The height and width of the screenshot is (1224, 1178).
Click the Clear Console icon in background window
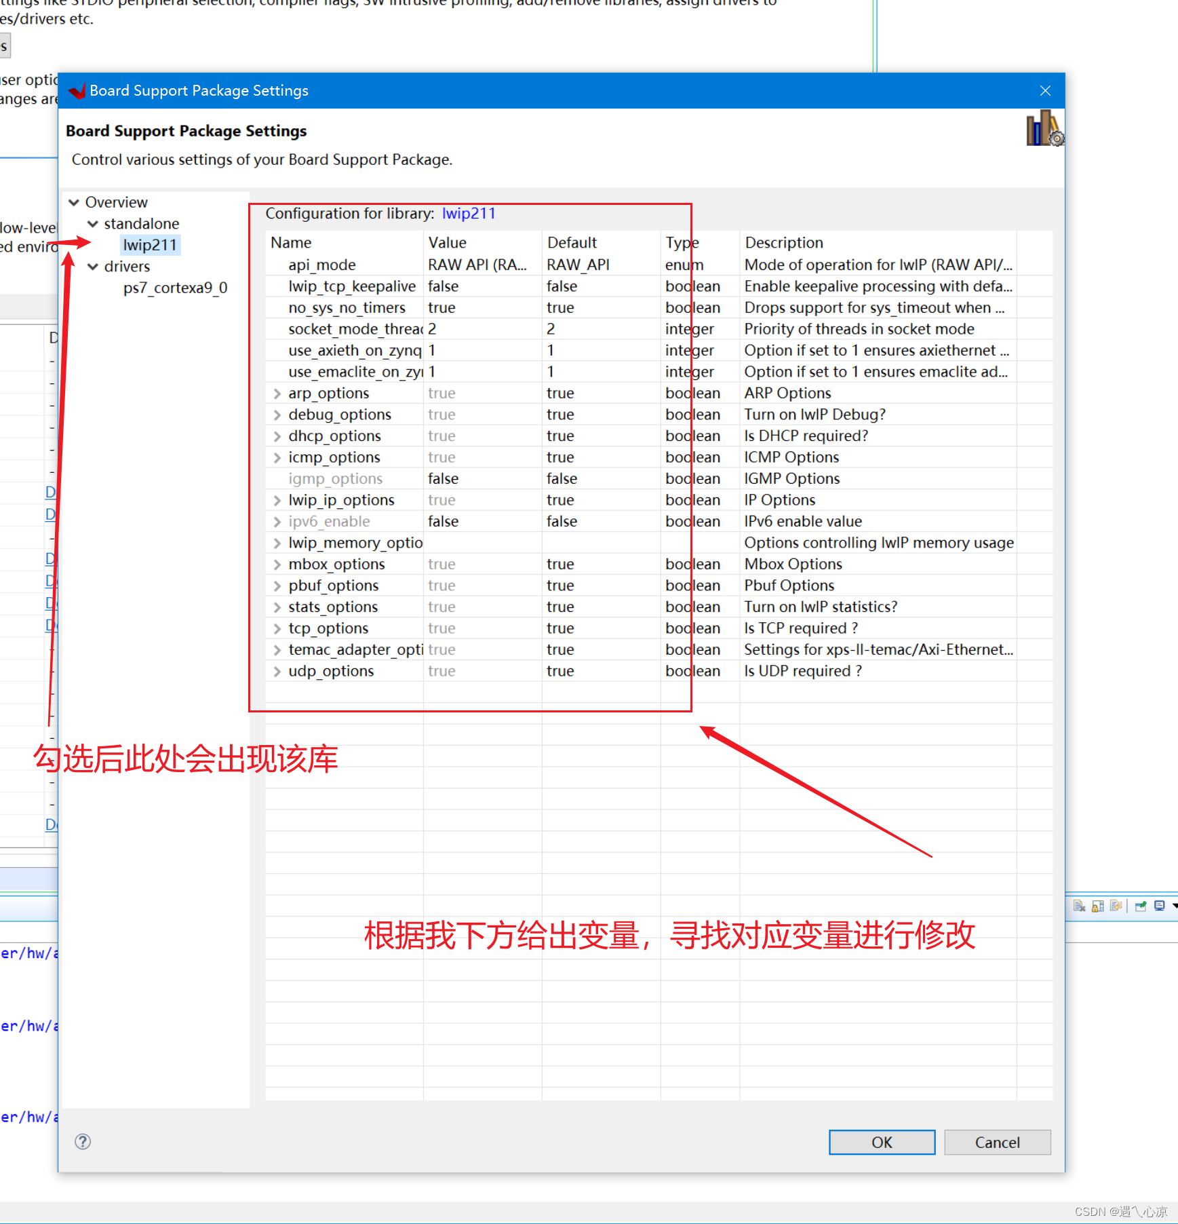1080,906
